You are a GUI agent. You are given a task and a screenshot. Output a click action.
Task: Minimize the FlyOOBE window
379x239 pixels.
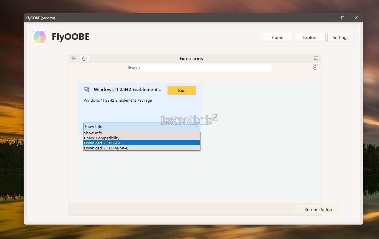coord(329,18)
